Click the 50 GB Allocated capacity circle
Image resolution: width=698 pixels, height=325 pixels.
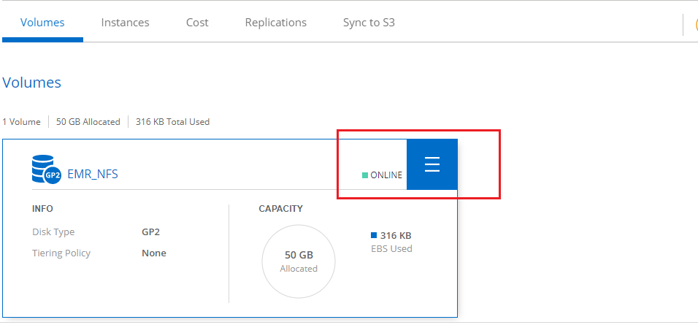coord(299,261)
